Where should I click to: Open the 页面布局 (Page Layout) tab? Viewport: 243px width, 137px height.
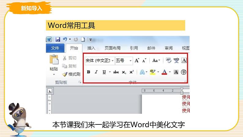113,48
